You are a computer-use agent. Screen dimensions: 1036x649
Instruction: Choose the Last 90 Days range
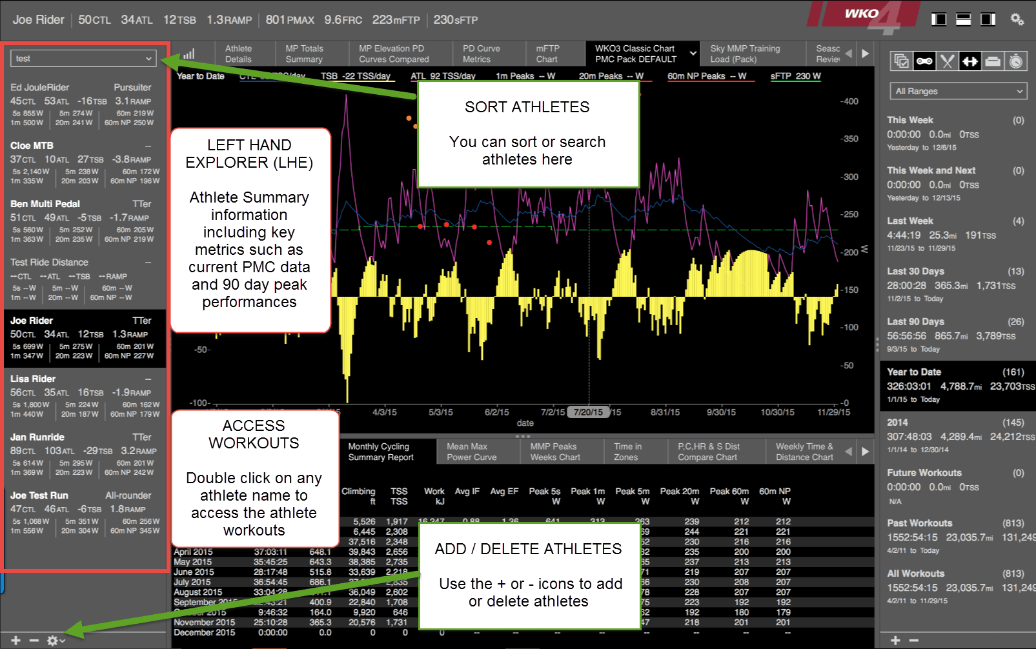pos(958,334)
